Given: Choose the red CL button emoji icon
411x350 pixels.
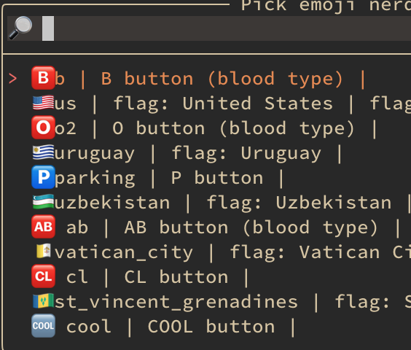Looking at the screenshot, I should [43, 276].
